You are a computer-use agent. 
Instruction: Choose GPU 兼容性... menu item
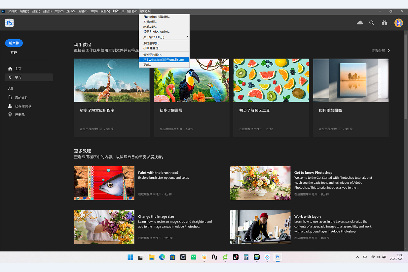point(164,48)
